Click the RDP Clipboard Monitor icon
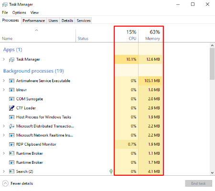This screenshot has height=191, width=215. (x=11, y=144)
